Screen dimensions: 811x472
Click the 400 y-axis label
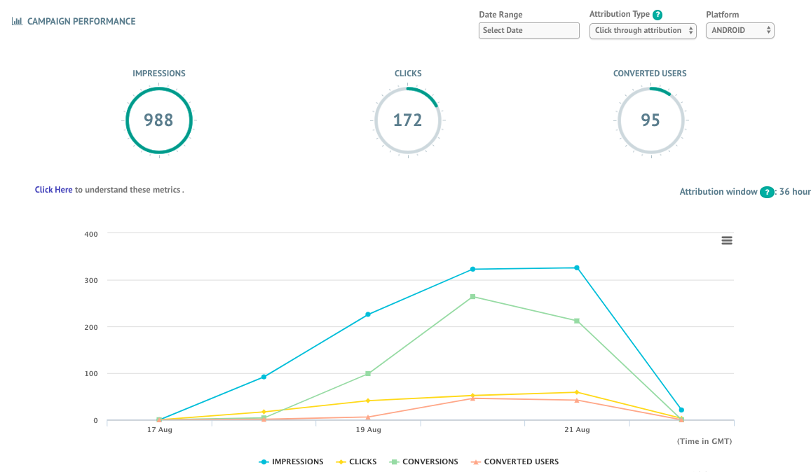pyautogui.click(x=91, y=234)
